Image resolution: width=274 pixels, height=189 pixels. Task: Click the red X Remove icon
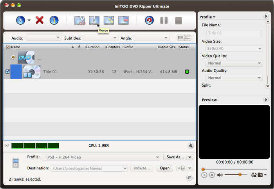(x=40, y=20)
